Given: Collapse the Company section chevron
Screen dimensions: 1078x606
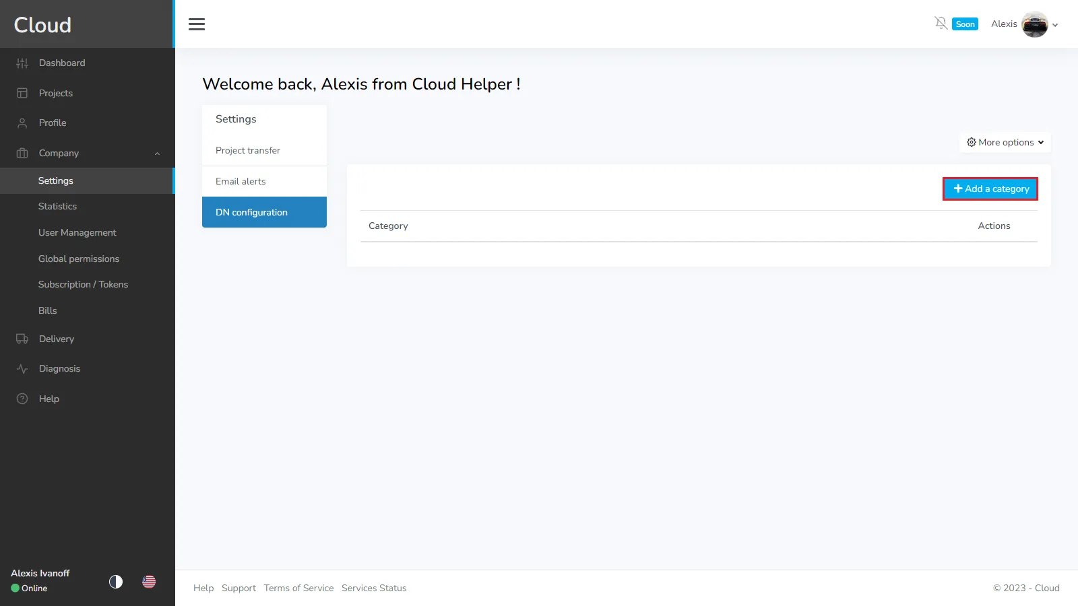Looking at the screenshot, I should pos(157,153).
